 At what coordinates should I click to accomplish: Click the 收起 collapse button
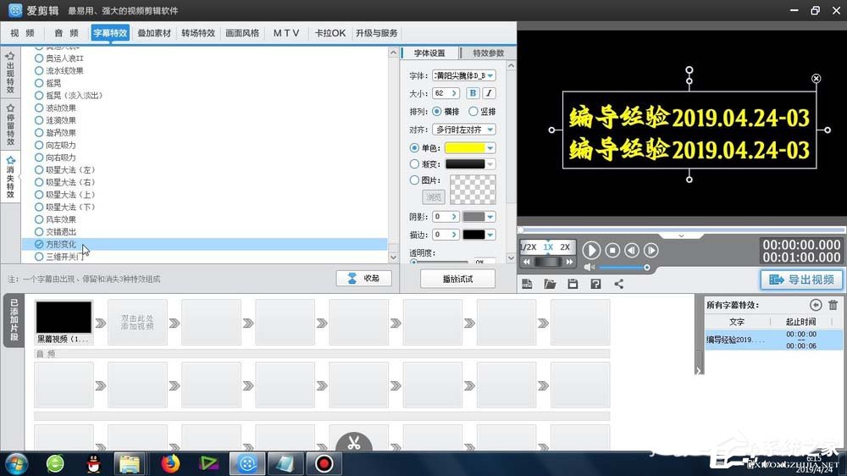[363, 279]
